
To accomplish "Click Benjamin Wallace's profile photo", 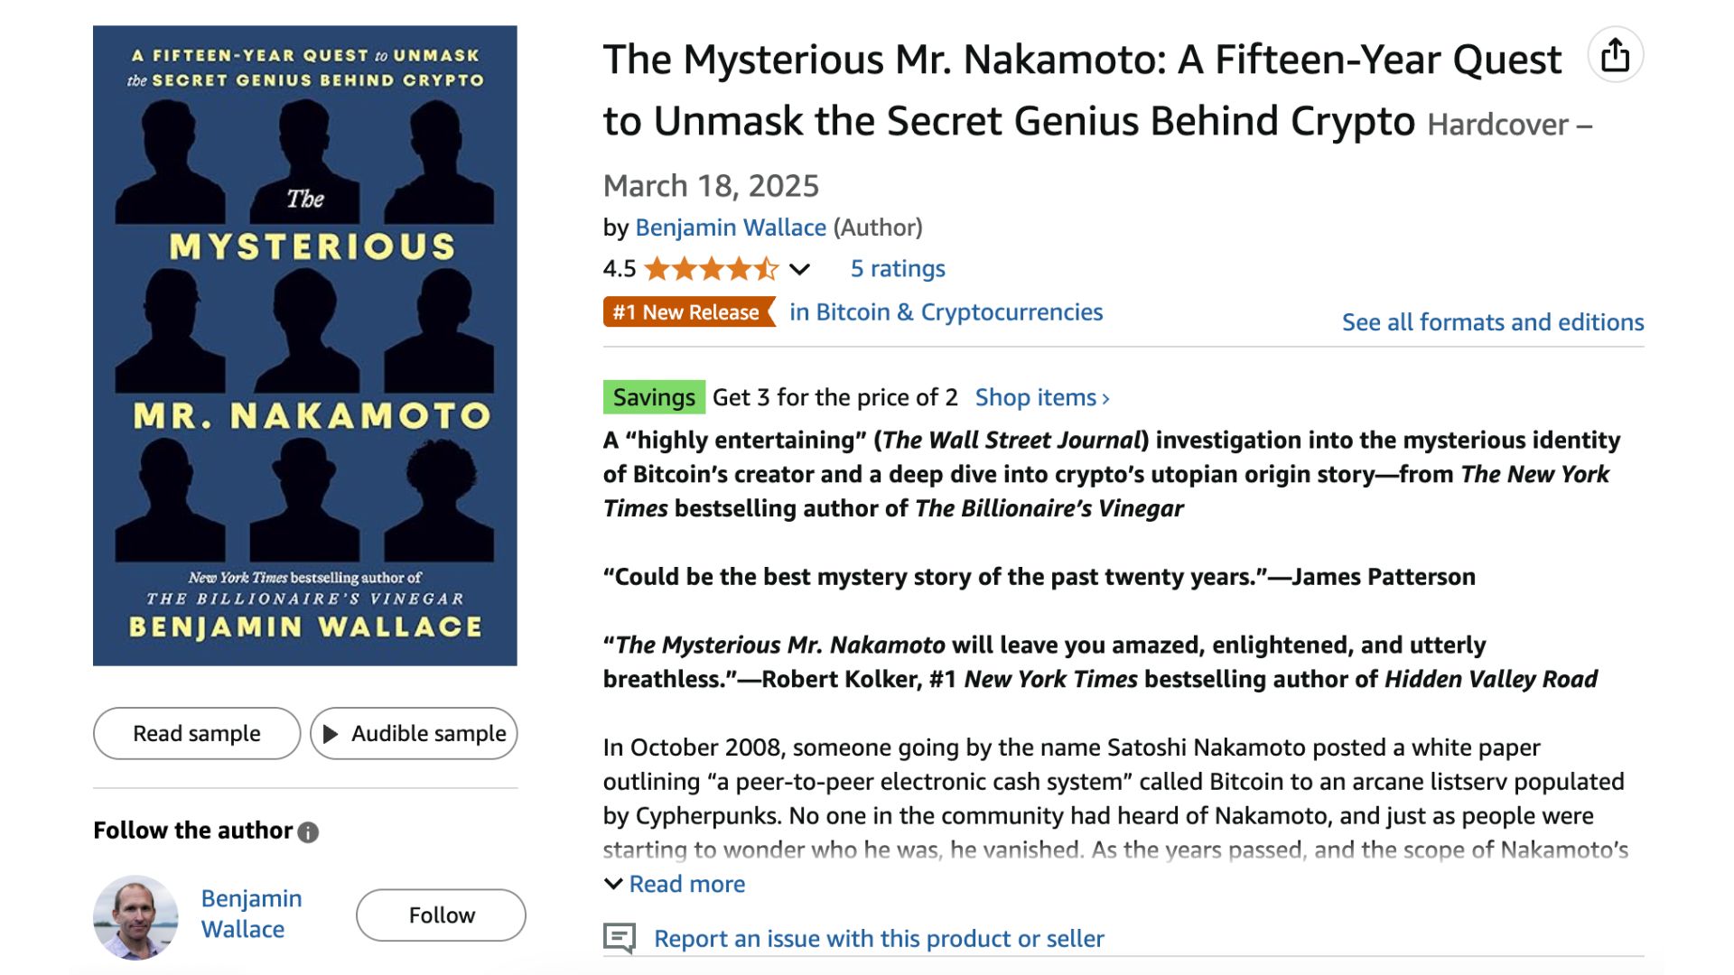I will [x=136, y=917].
